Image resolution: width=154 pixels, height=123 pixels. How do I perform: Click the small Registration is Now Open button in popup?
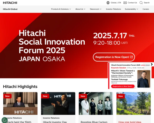click(x=123, y=86)
